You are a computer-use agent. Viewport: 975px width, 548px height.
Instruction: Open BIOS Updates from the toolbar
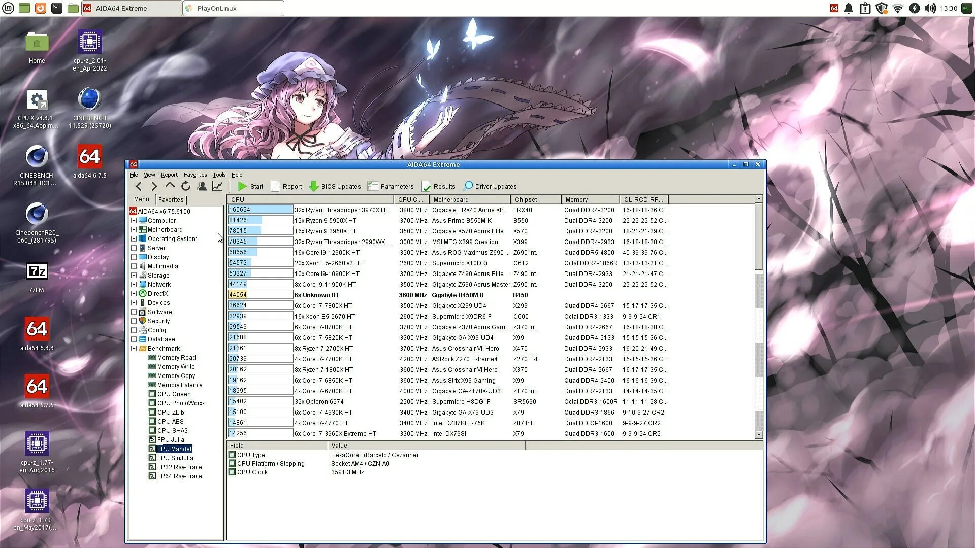pyautogui.click(x=335, y=186)
